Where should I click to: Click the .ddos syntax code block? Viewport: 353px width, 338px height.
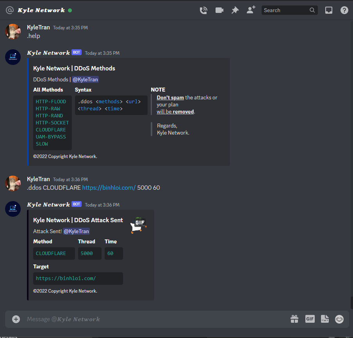[x=111, y=105]
